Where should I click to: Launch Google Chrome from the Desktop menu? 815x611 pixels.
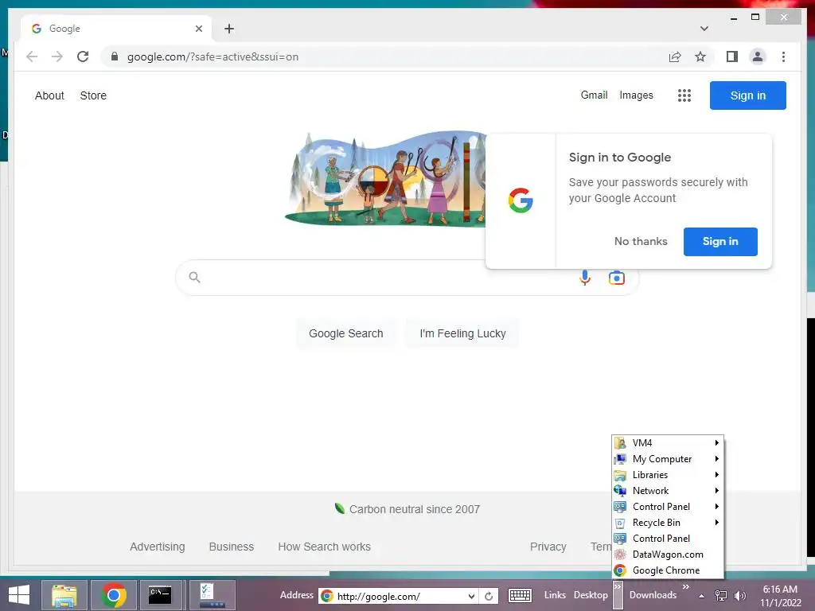click(x=668, y=570)
